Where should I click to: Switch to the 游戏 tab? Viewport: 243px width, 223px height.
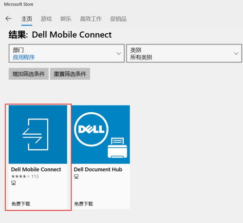pos(46,19)
